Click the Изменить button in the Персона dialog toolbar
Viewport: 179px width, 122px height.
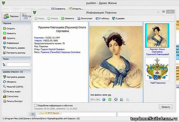click(x=68, y=18)
